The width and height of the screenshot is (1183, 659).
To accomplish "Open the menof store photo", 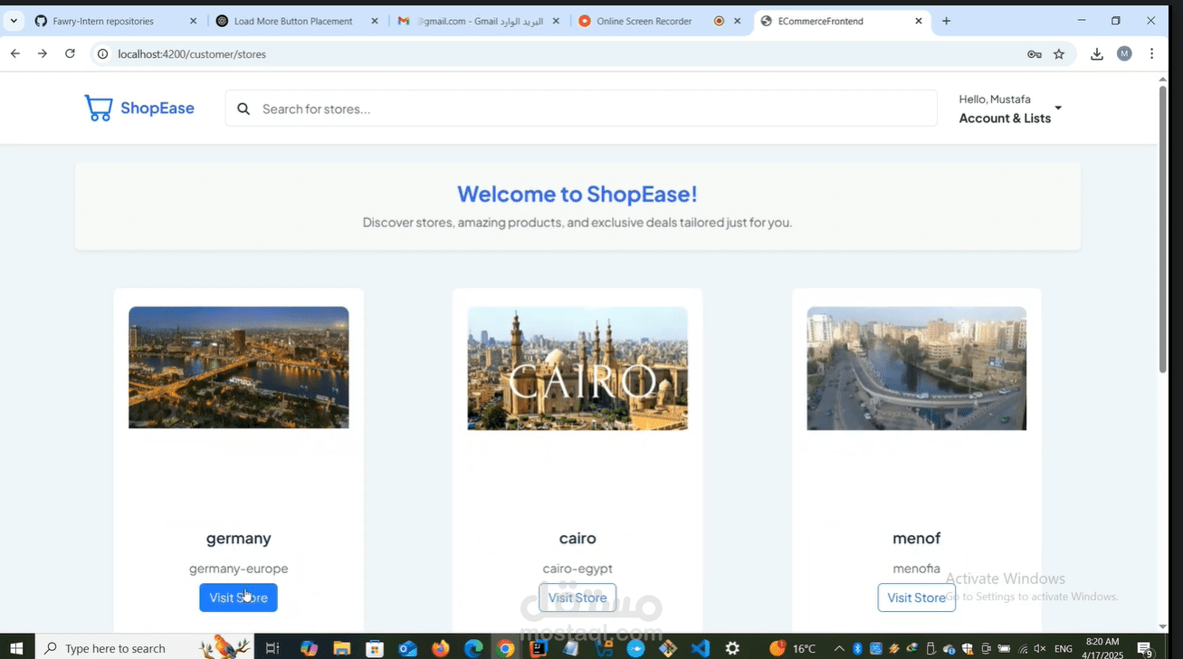I will pos(917,368).
